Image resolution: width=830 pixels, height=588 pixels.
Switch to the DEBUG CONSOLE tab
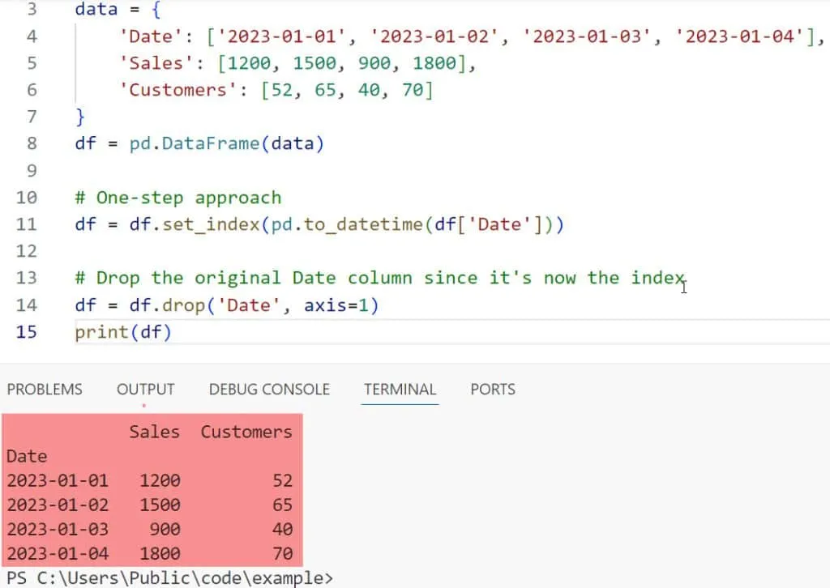(x=269, y=390)
